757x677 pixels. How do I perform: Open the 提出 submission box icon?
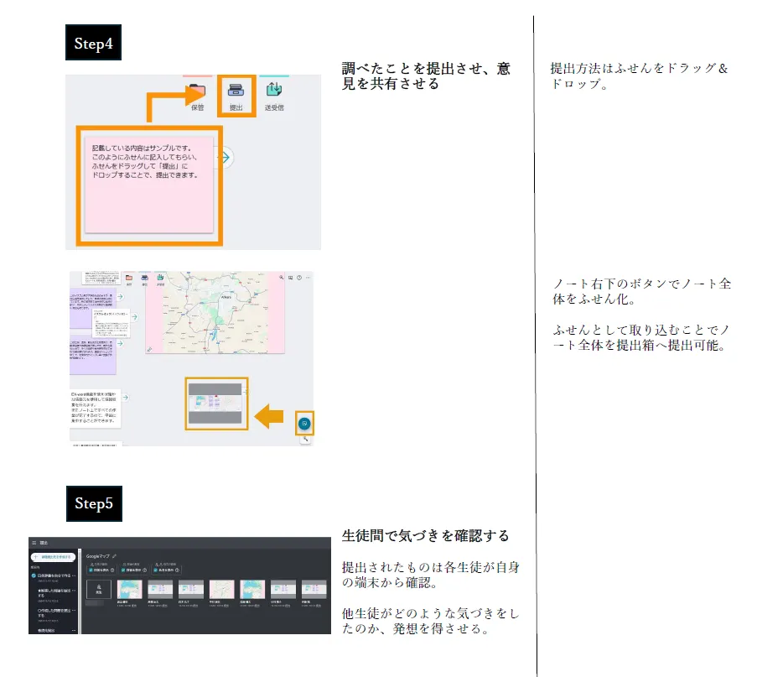[x=236, y=91]
